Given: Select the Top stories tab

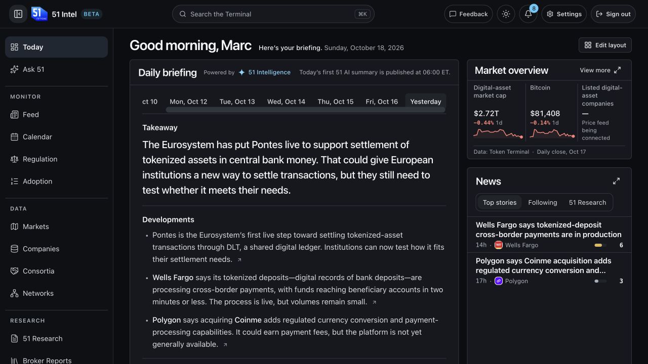Looking at the screenshot, I should [500, 202].
